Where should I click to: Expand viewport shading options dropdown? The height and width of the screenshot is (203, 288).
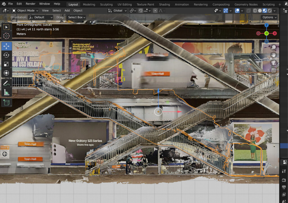pyautogui.click(x=274, y=11)
